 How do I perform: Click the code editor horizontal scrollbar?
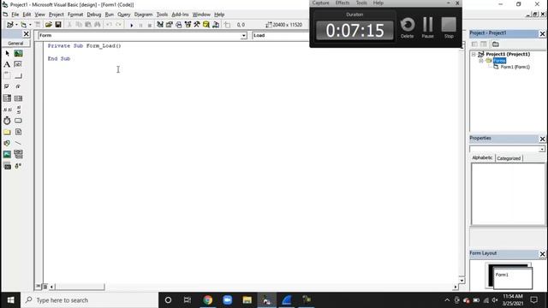click(80, 287)
